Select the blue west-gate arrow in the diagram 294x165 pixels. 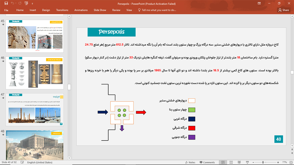click(103, 112)
